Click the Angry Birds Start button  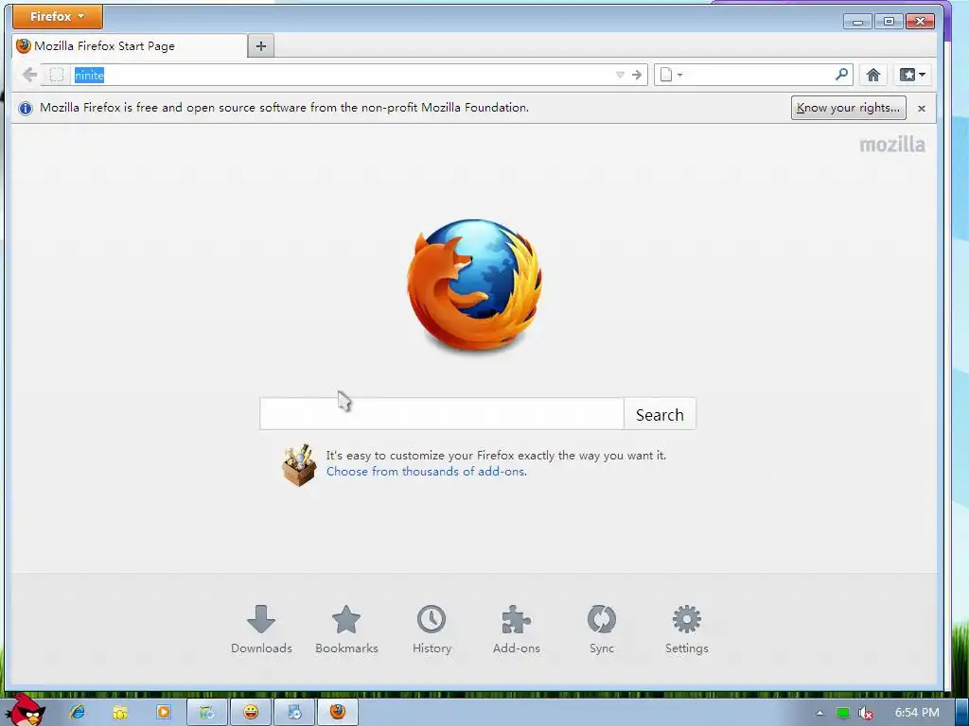click(x=26, y=710)
